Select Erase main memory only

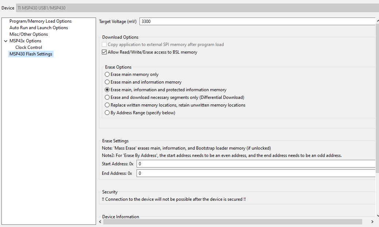click(x=107, y=74)
